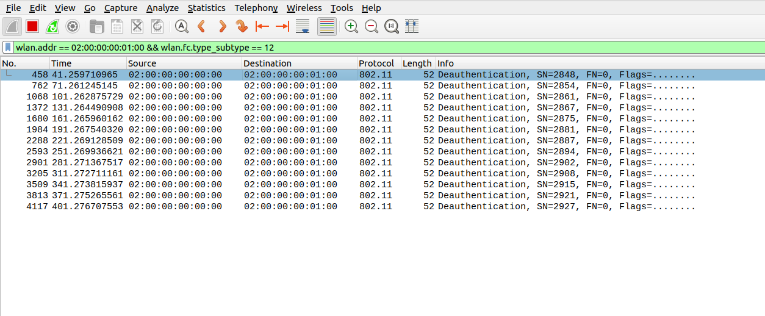Jump to the first packet
Image resolution: width=765 pixels, height=316 pixels.
(262, 26)
